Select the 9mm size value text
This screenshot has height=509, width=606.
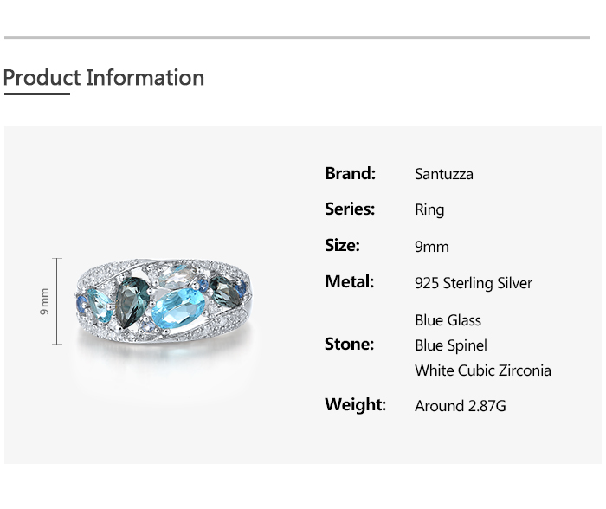pos(432,247)
